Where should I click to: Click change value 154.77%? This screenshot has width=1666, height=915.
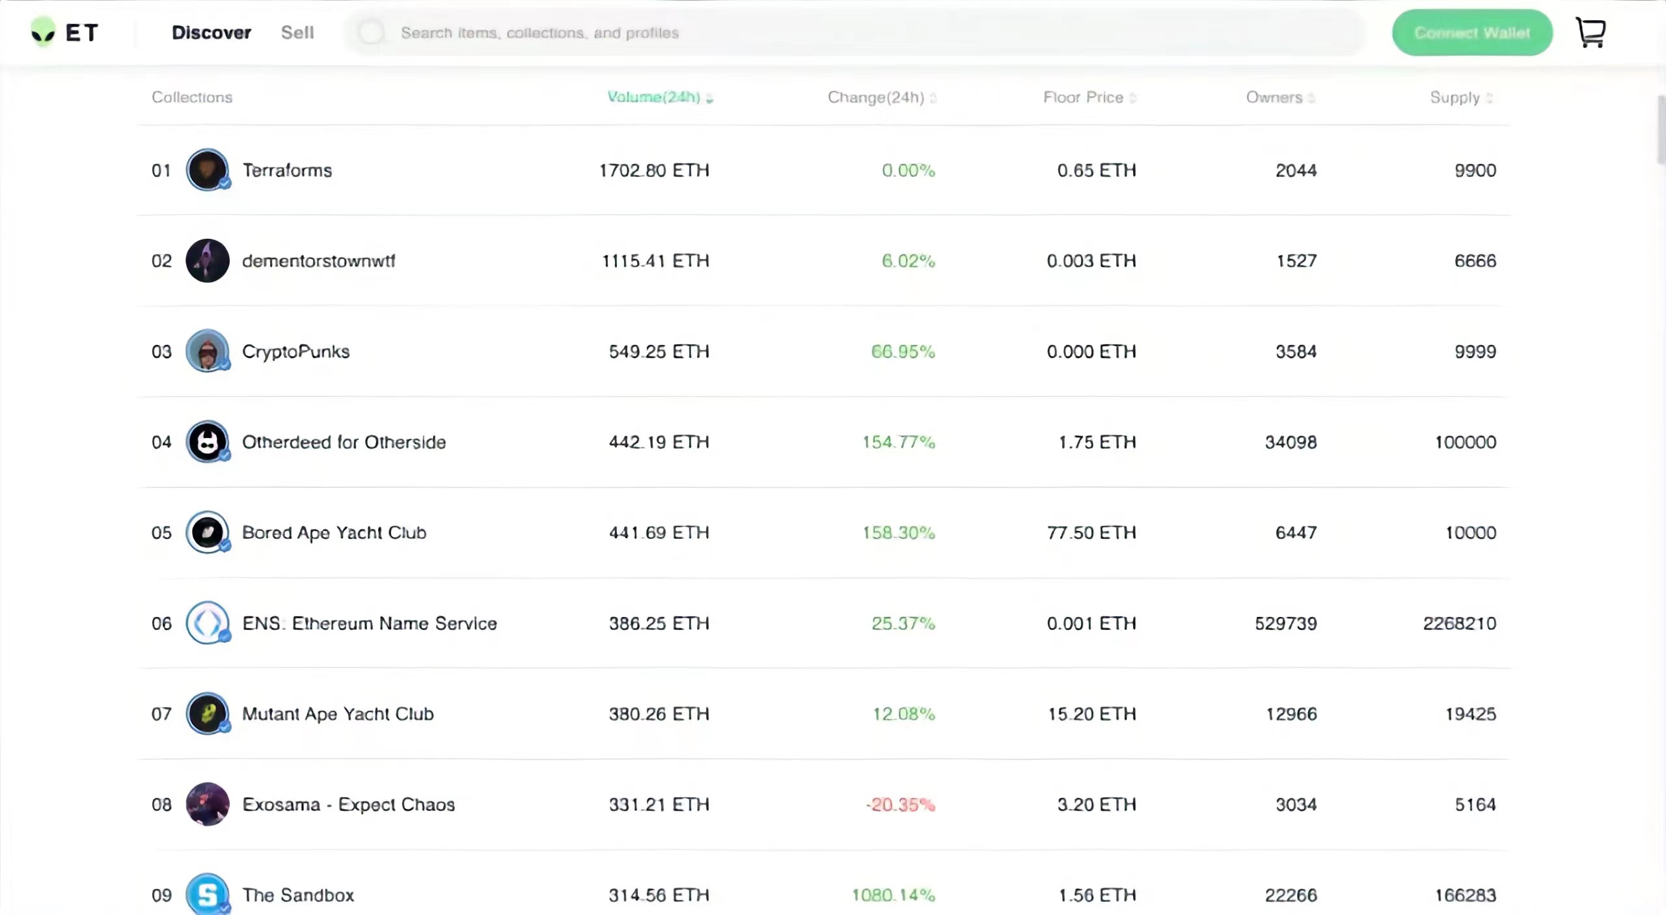(x=899, y=442)
